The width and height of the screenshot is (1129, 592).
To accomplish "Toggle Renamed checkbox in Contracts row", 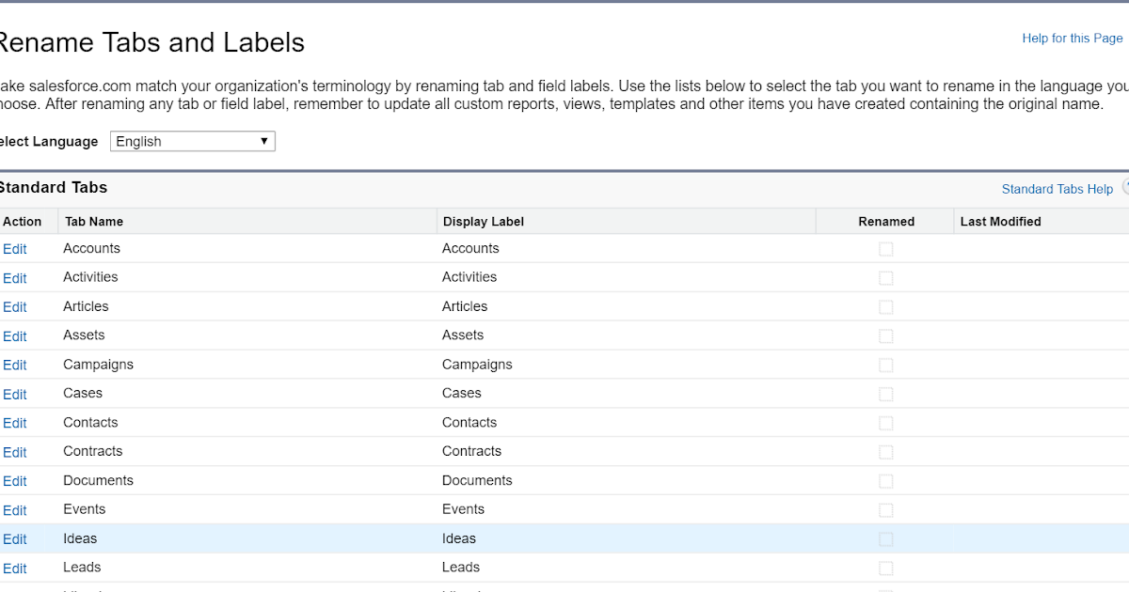I will click(885, 452).
